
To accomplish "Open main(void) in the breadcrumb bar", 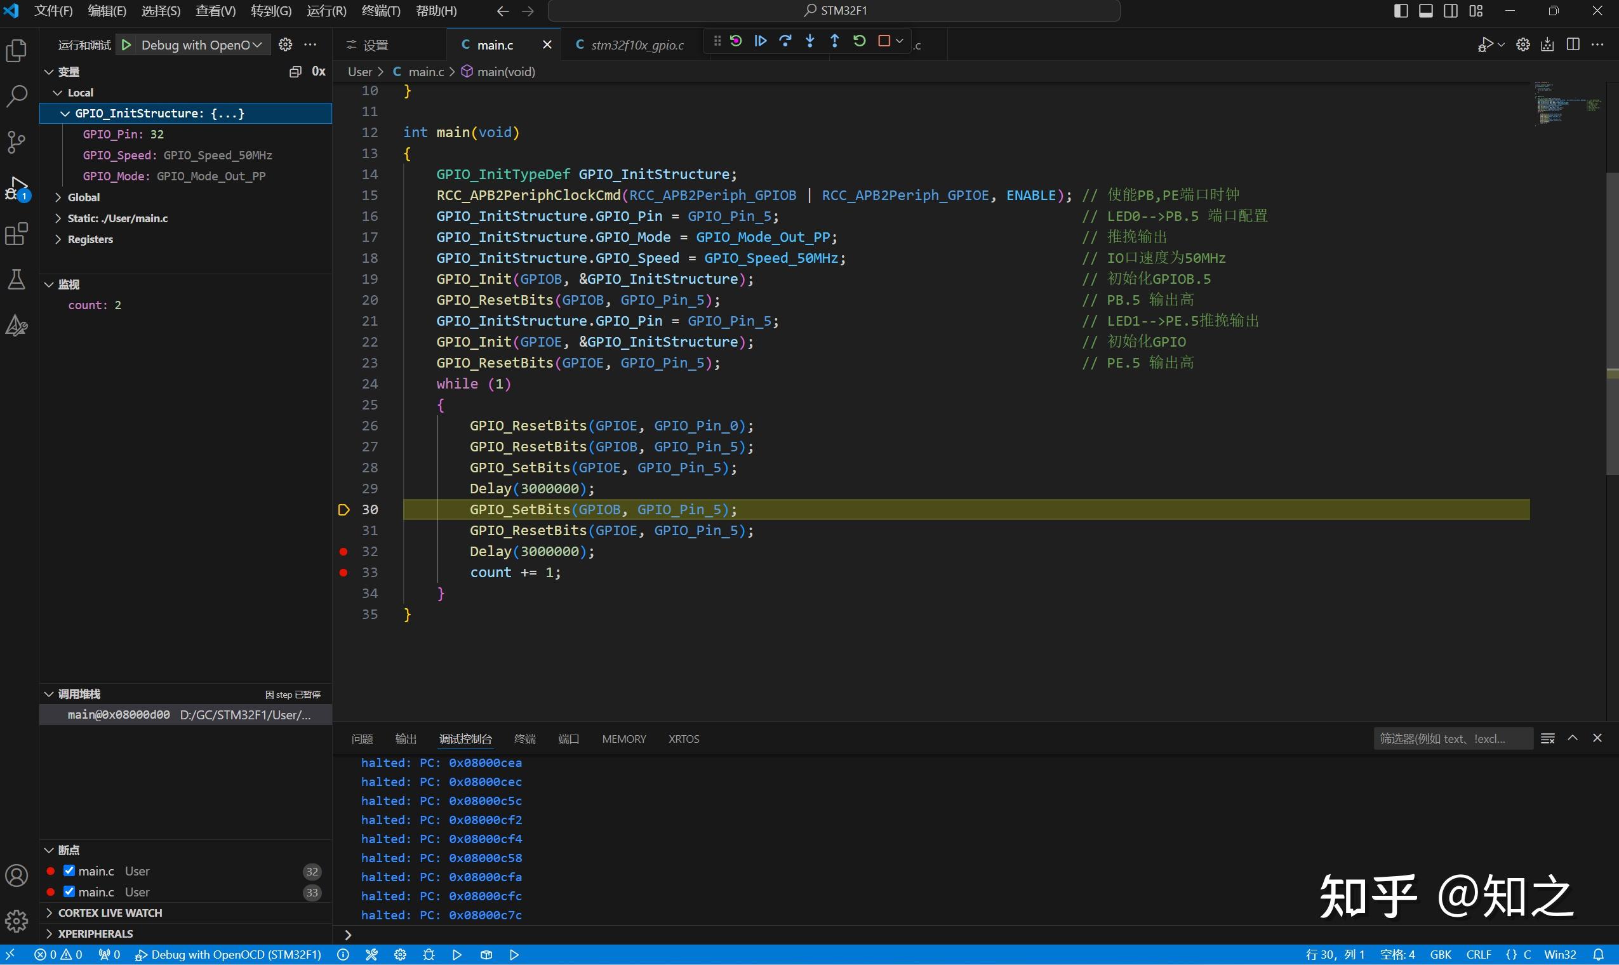I will (x=505, y=72).
